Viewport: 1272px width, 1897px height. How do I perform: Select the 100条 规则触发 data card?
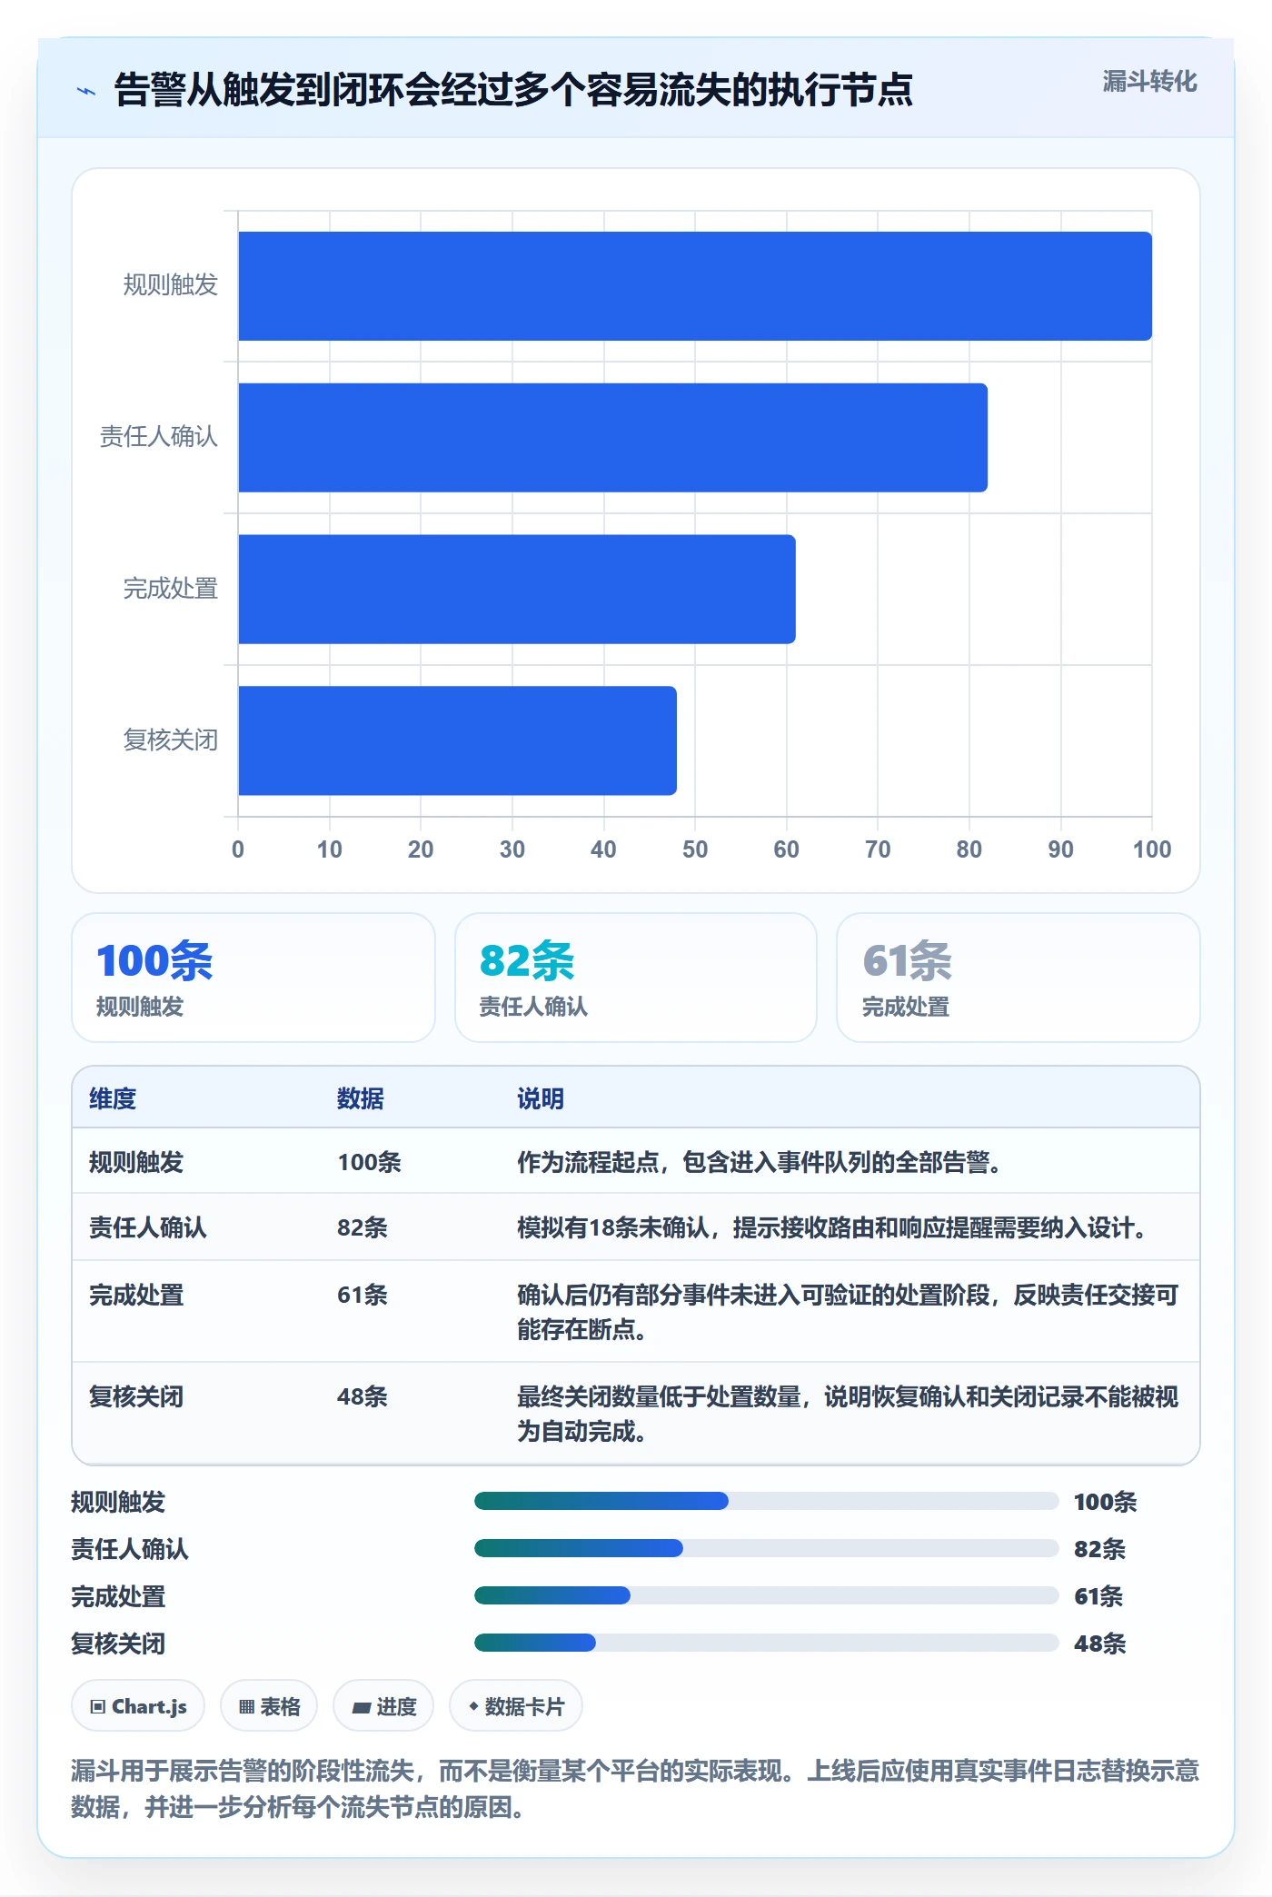point(253,978)
